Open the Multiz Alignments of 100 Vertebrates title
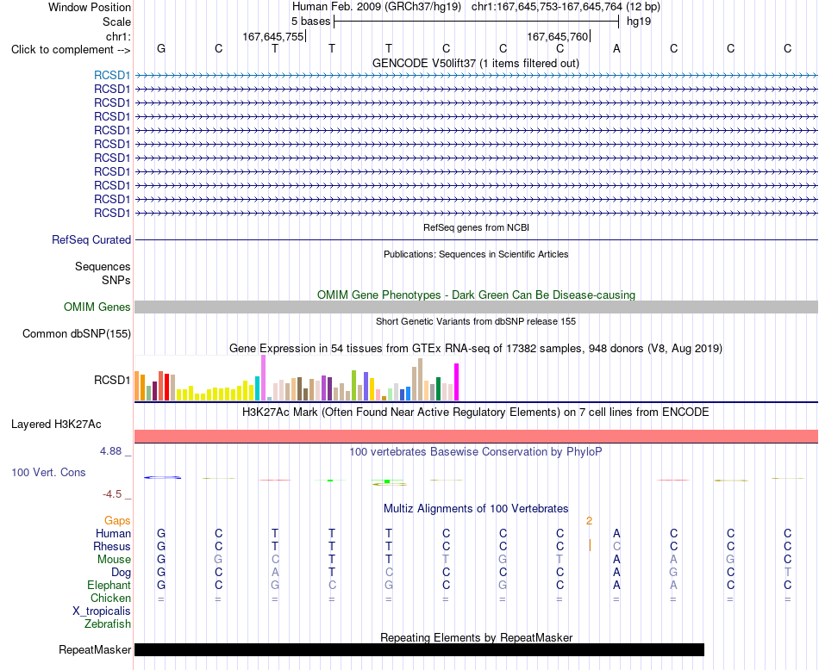The height and width of the screenshot is (670, 819). [476, 509]
